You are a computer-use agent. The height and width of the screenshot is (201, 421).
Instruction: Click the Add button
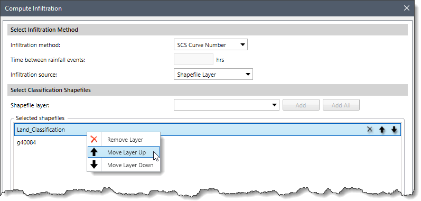pyautogui.click(x=301, y=105)
